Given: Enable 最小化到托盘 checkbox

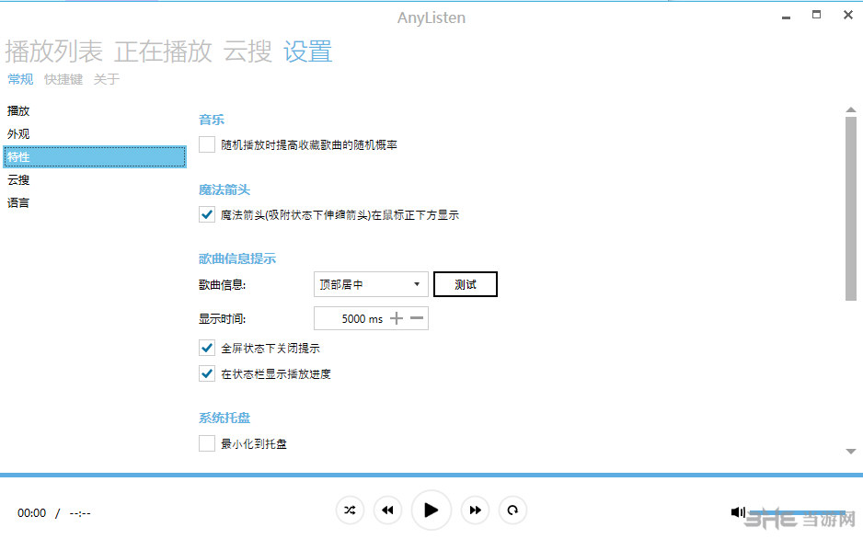Looking at the screenshot, I should (x=207, y=443).
